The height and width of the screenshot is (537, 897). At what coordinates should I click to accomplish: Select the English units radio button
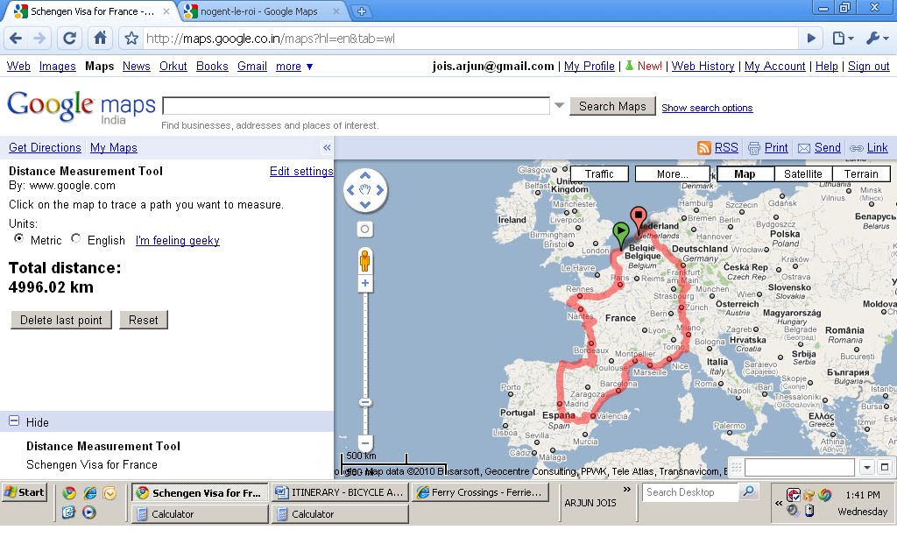click(75, 238)
